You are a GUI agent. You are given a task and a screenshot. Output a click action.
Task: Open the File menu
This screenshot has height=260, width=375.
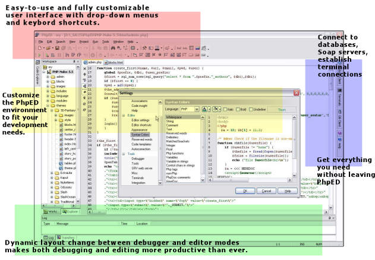[x=40, y=42]
